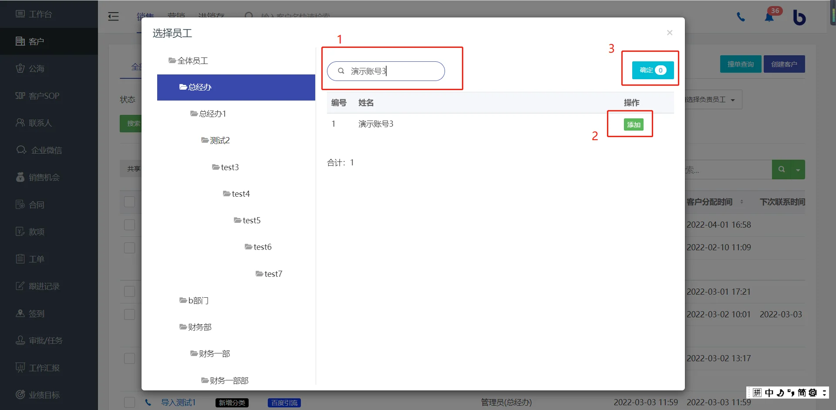836x410 pixels.
Task: Click the phone icon beside 导入测试1
Action: (148, 403)
